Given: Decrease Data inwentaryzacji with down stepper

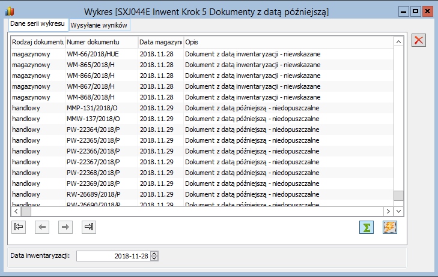Looking at the screenshot, I should point(154,258).
